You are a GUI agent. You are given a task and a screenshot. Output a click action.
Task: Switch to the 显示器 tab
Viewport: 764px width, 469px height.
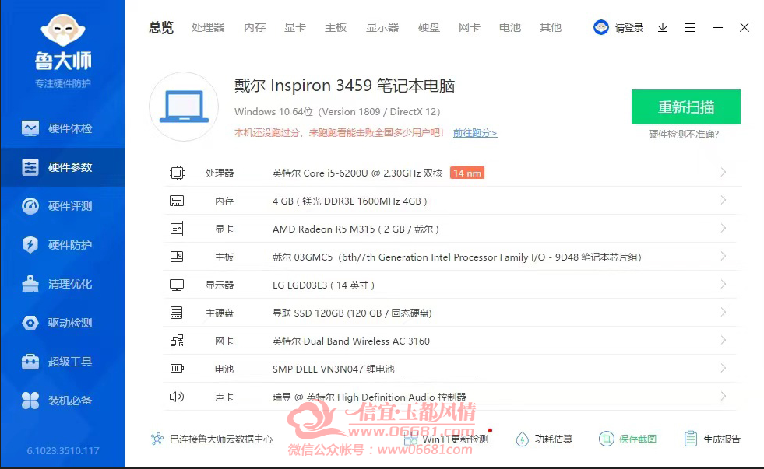tap(382, 28)
